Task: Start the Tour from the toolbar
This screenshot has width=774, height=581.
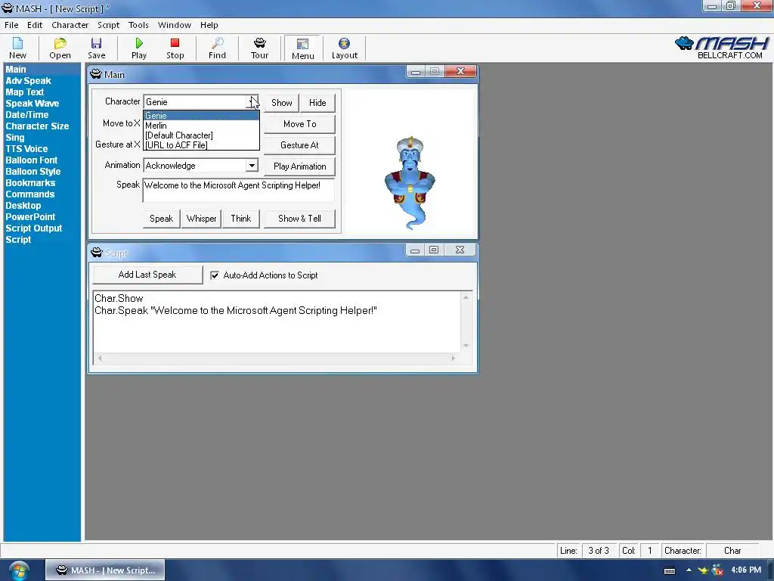Action: [x=260, y=48]
